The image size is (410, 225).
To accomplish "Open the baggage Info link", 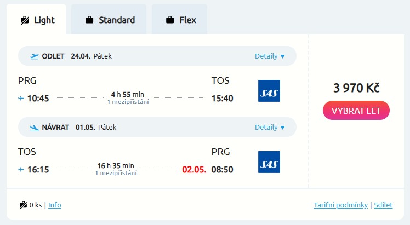I will point(55,205).
